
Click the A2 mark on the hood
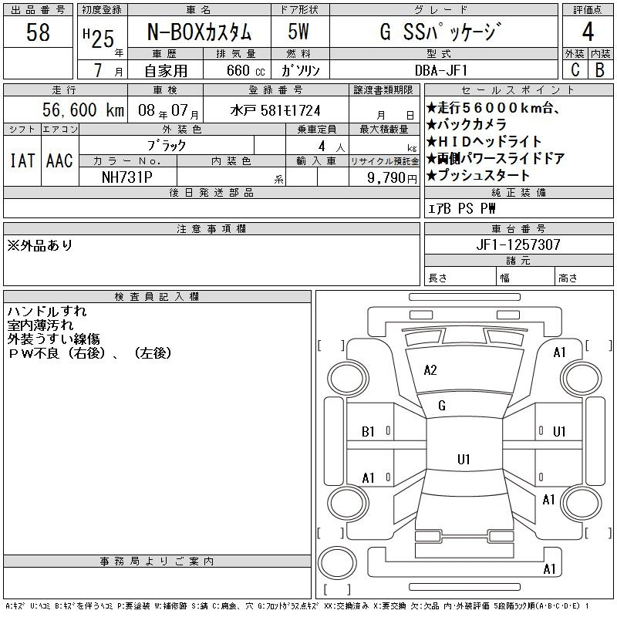coord(430,370)
